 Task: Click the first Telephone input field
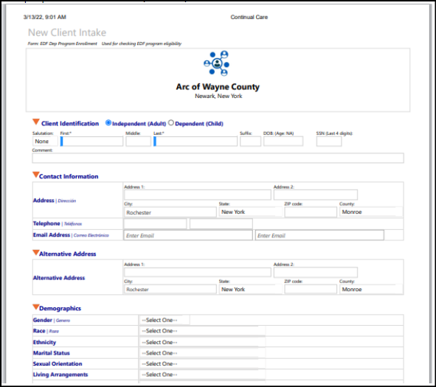coord(155,224)
